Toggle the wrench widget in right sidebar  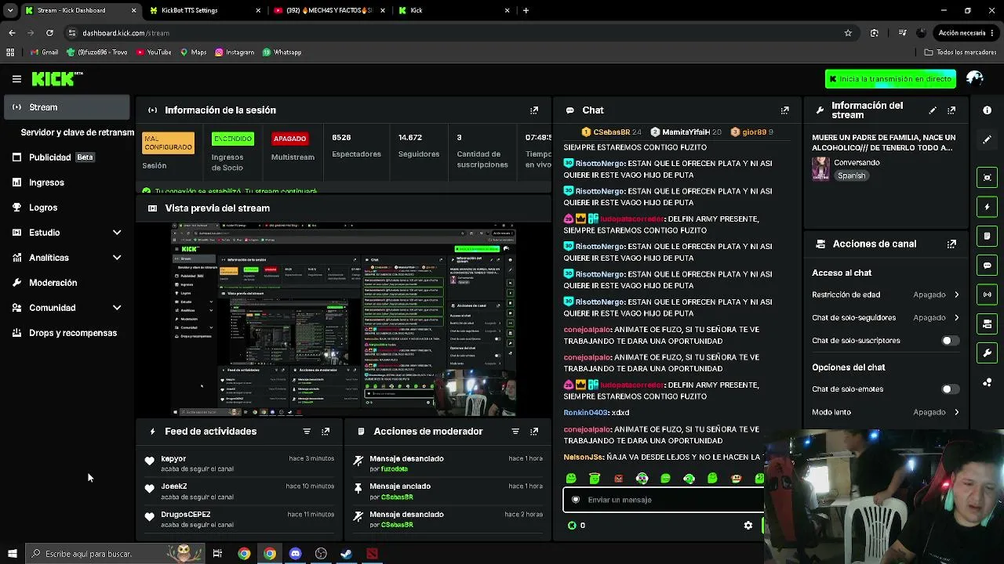tap(988, 352)
